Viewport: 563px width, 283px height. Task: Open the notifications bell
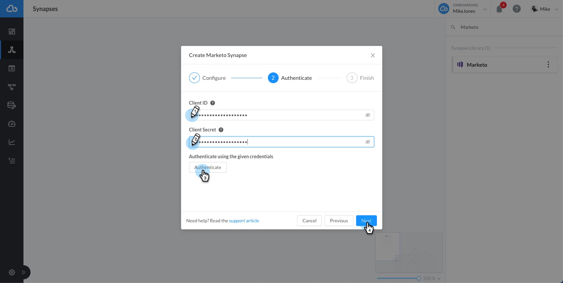[499, 9]
